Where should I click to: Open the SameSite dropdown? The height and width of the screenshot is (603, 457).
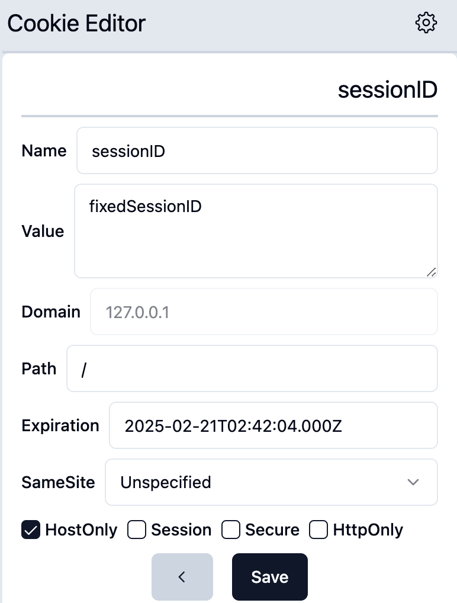tap(260, 482)
